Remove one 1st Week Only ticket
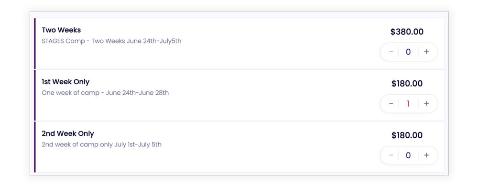This screenshot has height=187, width=478. tap(391, 104)
